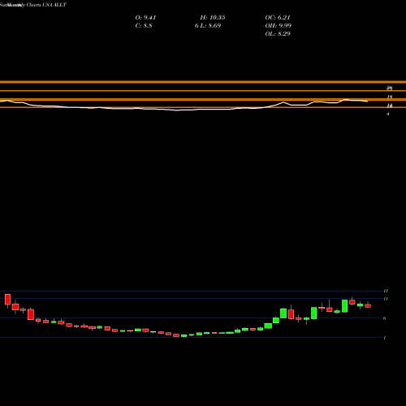
Task: Click the price axis label '11'
Action: pos(386,299)
